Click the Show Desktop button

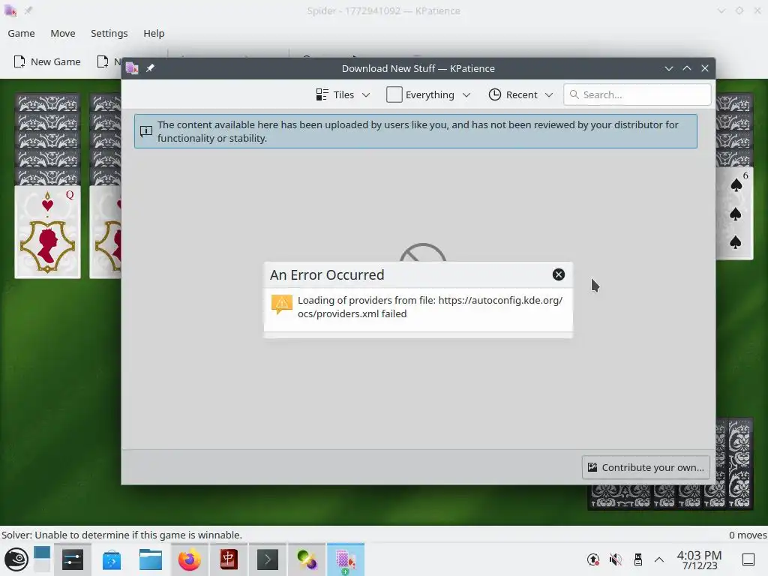tap(748, 559)
